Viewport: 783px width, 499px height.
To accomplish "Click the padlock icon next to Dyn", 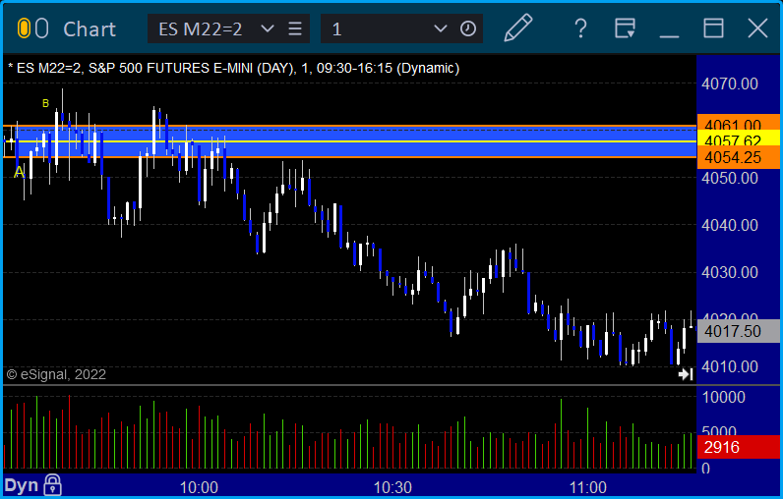I will 52,485.
